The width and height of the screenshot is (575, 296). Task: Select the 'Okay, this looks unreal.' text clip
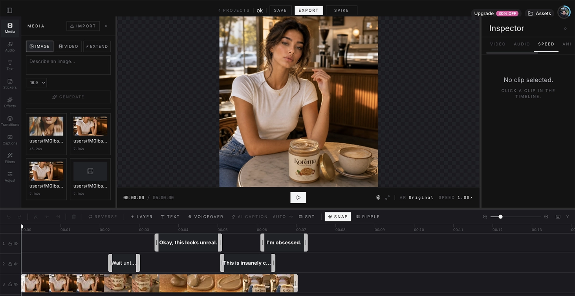pyautogui.click(x=188, y=243)
